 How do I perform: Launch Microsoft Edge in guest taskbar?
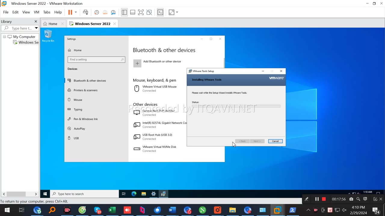coord(134,194)
